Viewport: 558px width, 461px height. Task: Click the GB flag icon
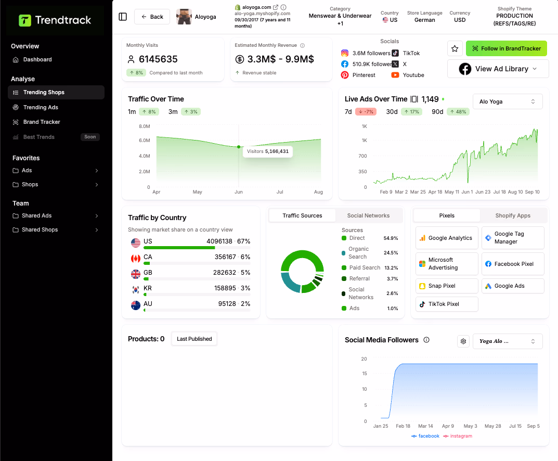(x=136, y=274)
